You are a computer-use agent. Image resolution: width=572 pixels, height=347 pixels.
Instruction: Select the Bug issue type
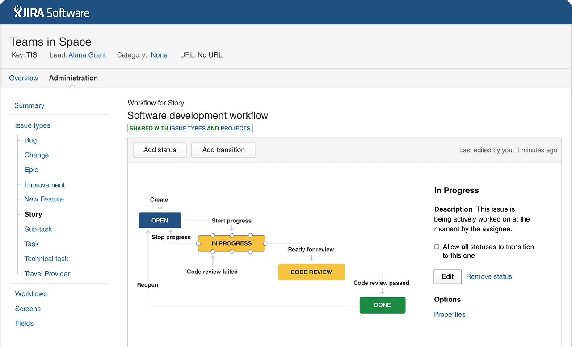coord(30,140)
